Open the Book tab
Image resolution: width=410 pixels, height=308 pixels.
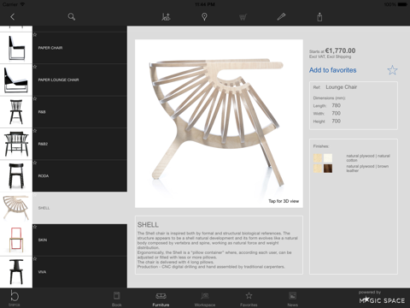pos(117,299)
